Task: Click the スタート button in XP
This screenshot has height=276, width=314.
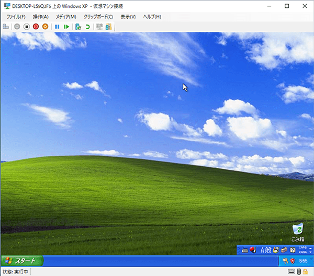Action: (x=22, y=261)
